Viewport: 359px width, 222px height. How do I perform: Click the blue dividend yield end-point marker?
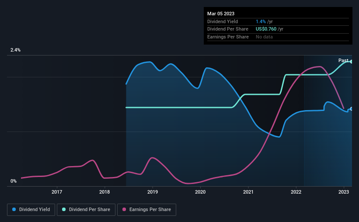pos(351,109)
